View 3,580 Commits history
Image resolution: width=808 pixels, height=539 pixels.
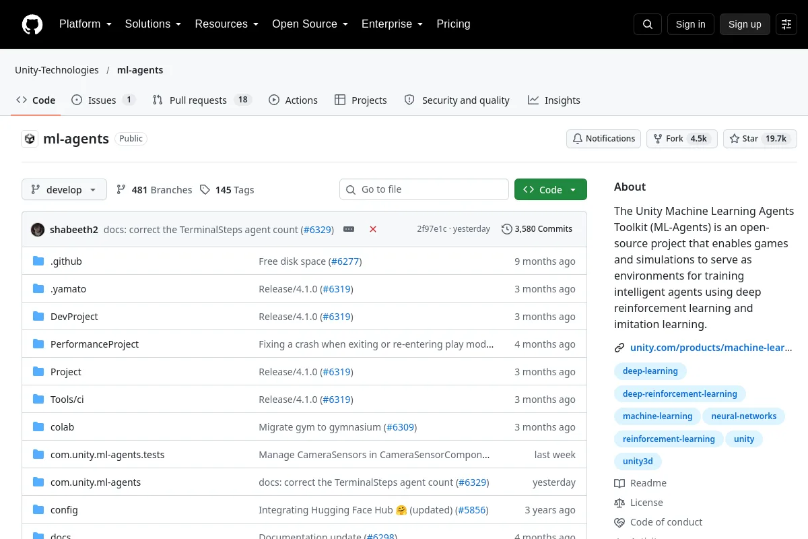tap(537, 229)
